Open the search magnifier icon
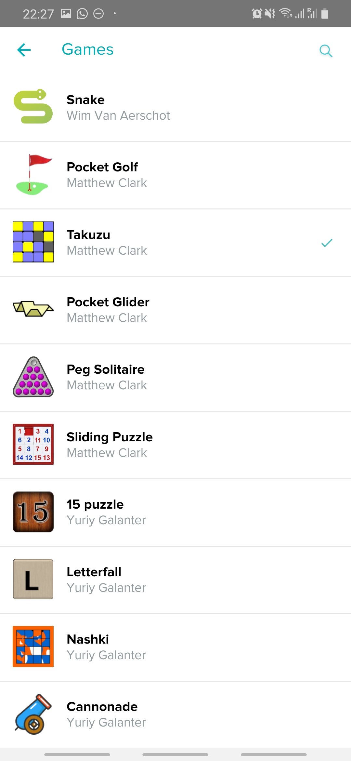 click(326, 51)
